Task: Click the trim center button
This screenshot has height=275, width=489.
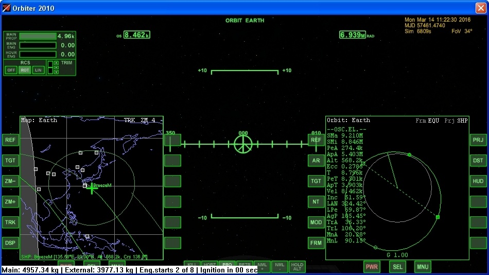Action: [56, 67]
